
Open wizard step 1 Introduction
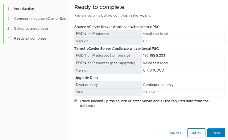click(x=24, y=9)
